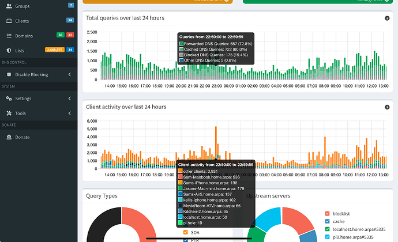Click Client activity over last 24 hours heading
Viewport: 398px width, 242px height.
[x=126, y=107]
